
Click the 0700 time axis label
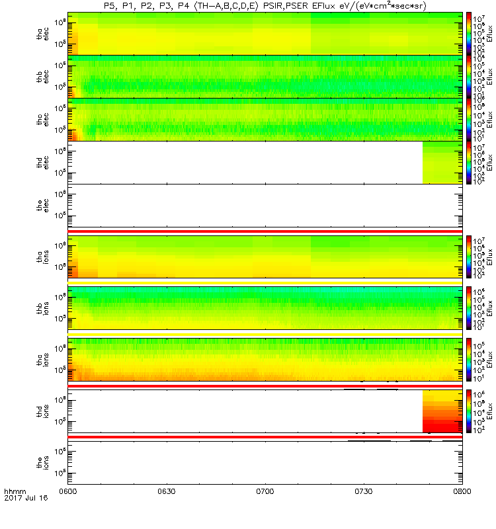[265, 491]
